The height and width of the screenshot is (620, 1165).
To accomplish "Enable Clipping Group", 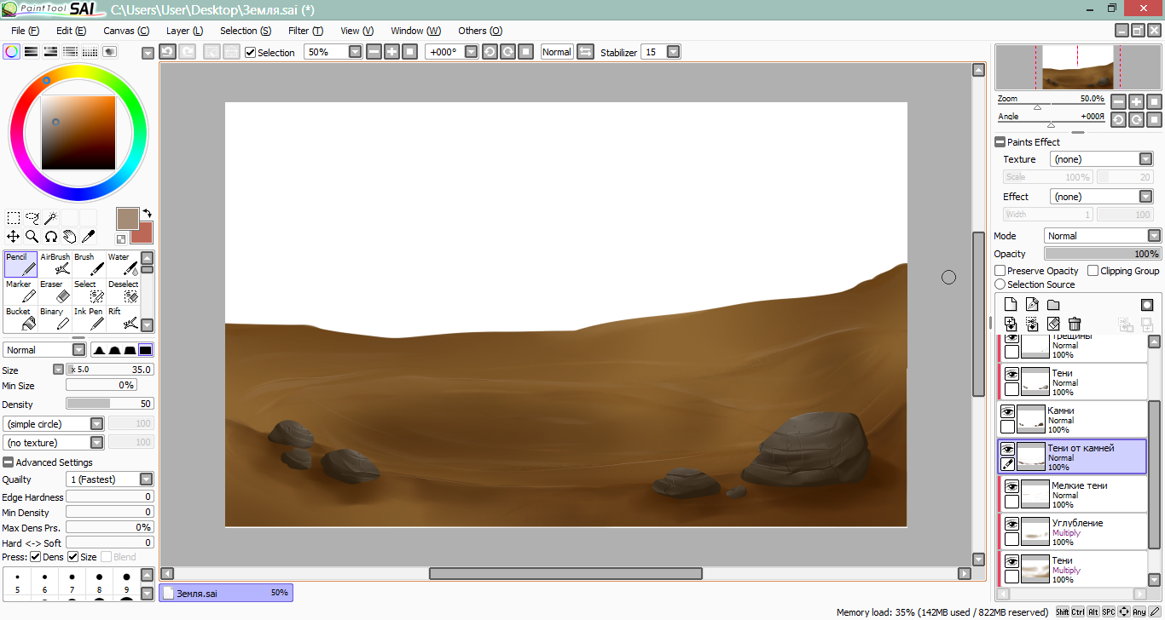I will click(1093, 271).
